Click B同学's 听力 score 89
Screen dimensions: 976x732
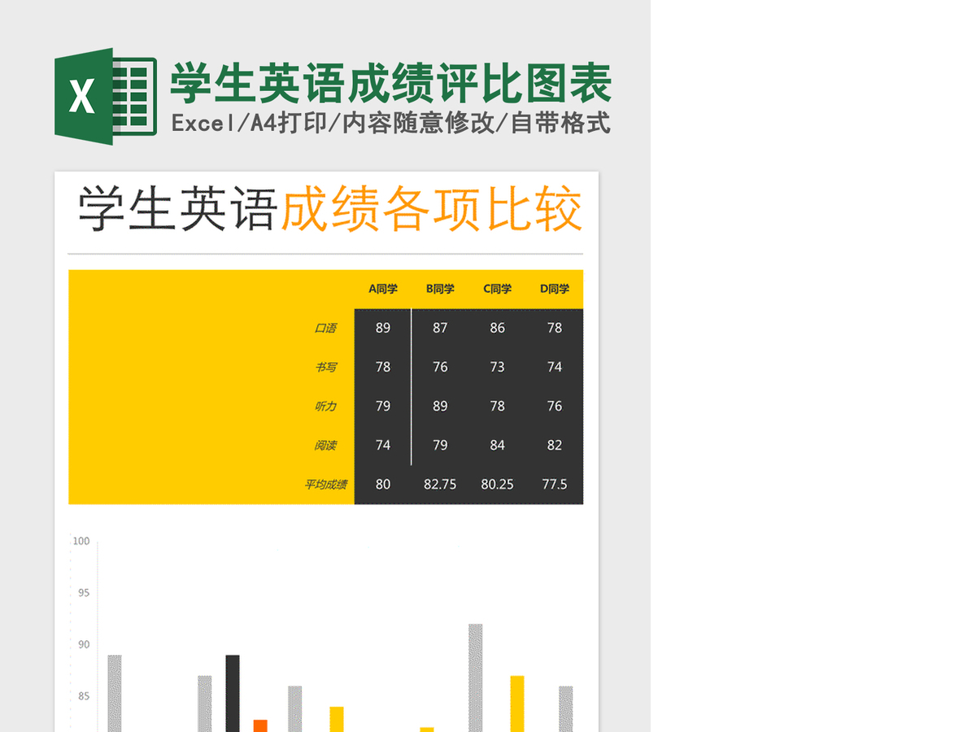tap(440, 406)
